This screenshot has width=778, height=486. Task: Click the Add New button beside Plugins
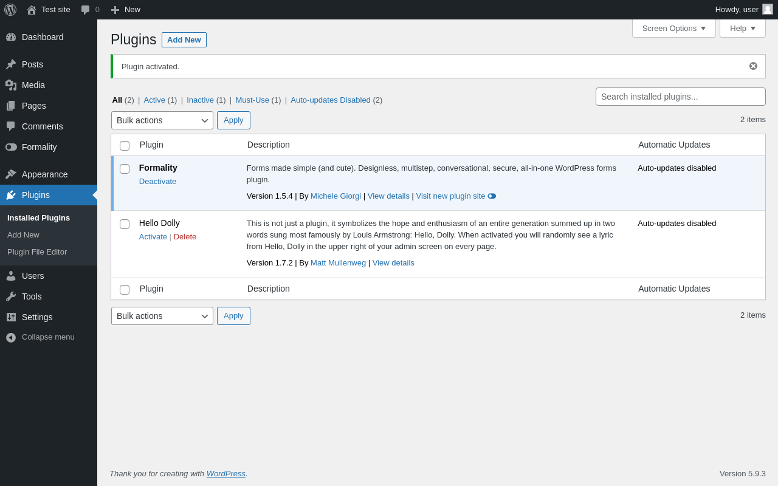point(184,40)
